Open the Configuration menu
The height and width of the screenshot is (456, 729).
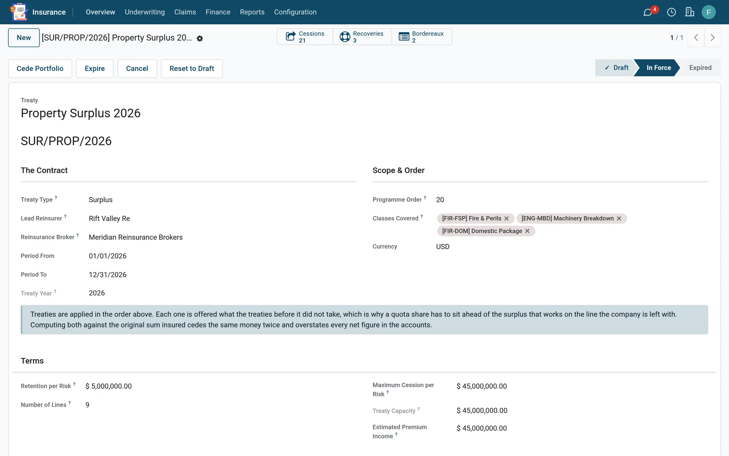pos(295,12)
